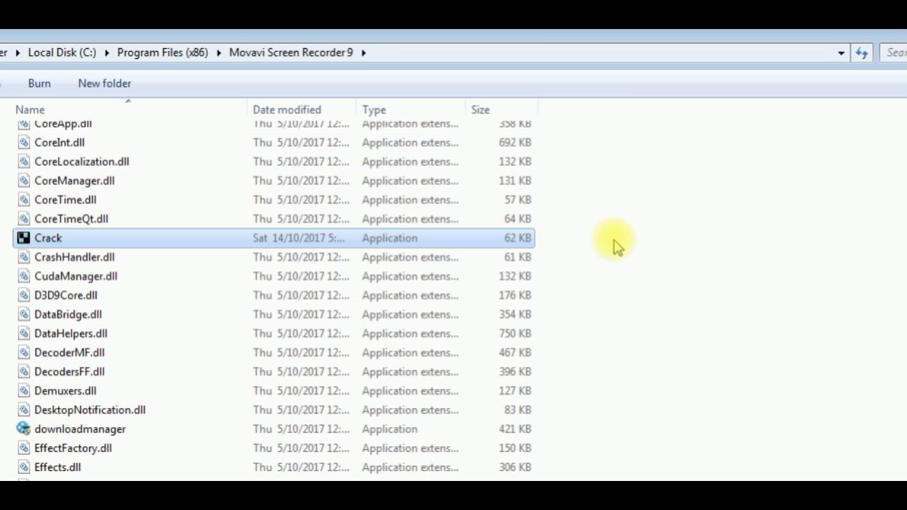Select the CoreTimeQt.dll file name
This screenshot has height=510, width=907.
71,219
